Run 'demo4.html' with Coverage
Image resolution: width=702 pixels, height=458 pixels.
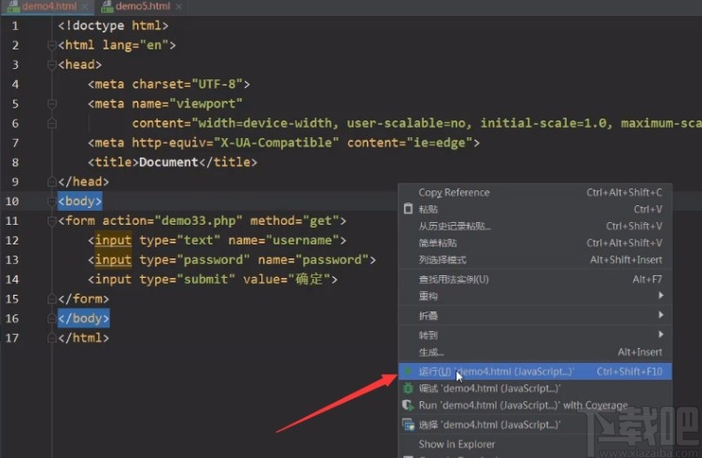click(x=535, y=405)
